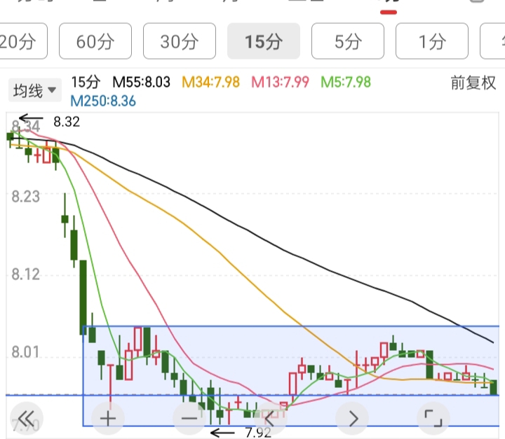
Task: Tap the M5:7.98 moving average label
Action: 346,83
